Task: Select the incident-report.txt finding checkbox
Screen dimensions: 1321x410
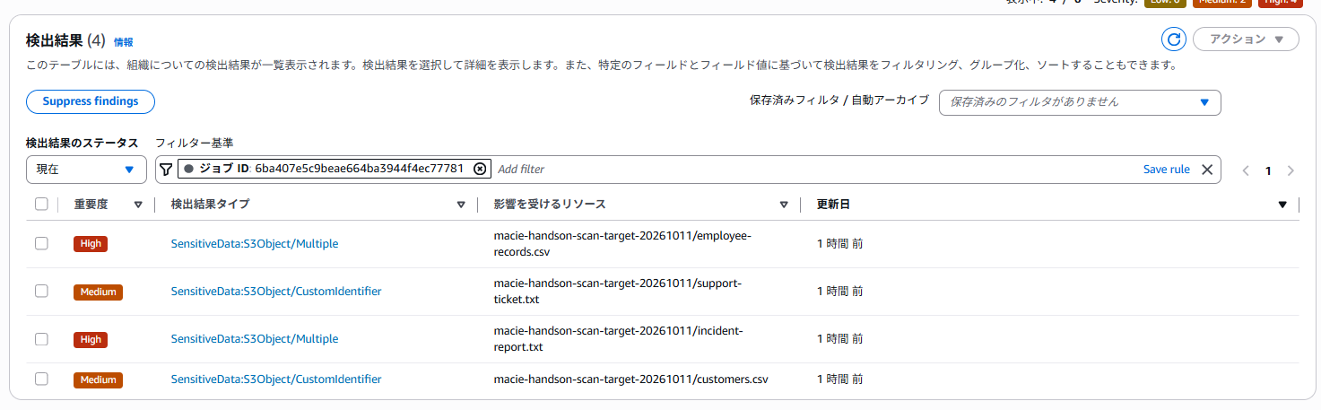Action: click(41, 338)
